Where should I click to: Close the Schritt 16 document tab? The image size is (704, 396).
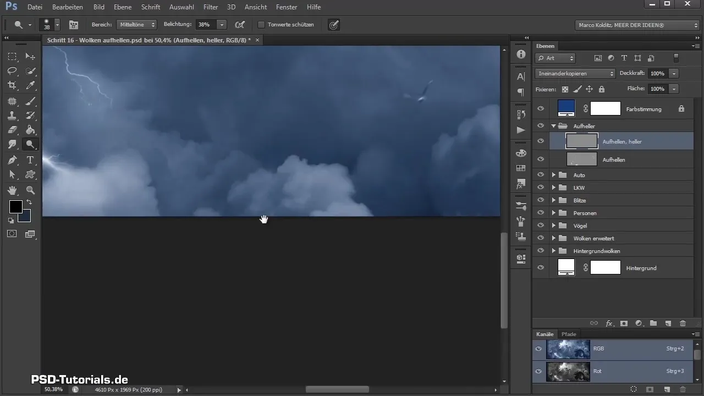257,40
